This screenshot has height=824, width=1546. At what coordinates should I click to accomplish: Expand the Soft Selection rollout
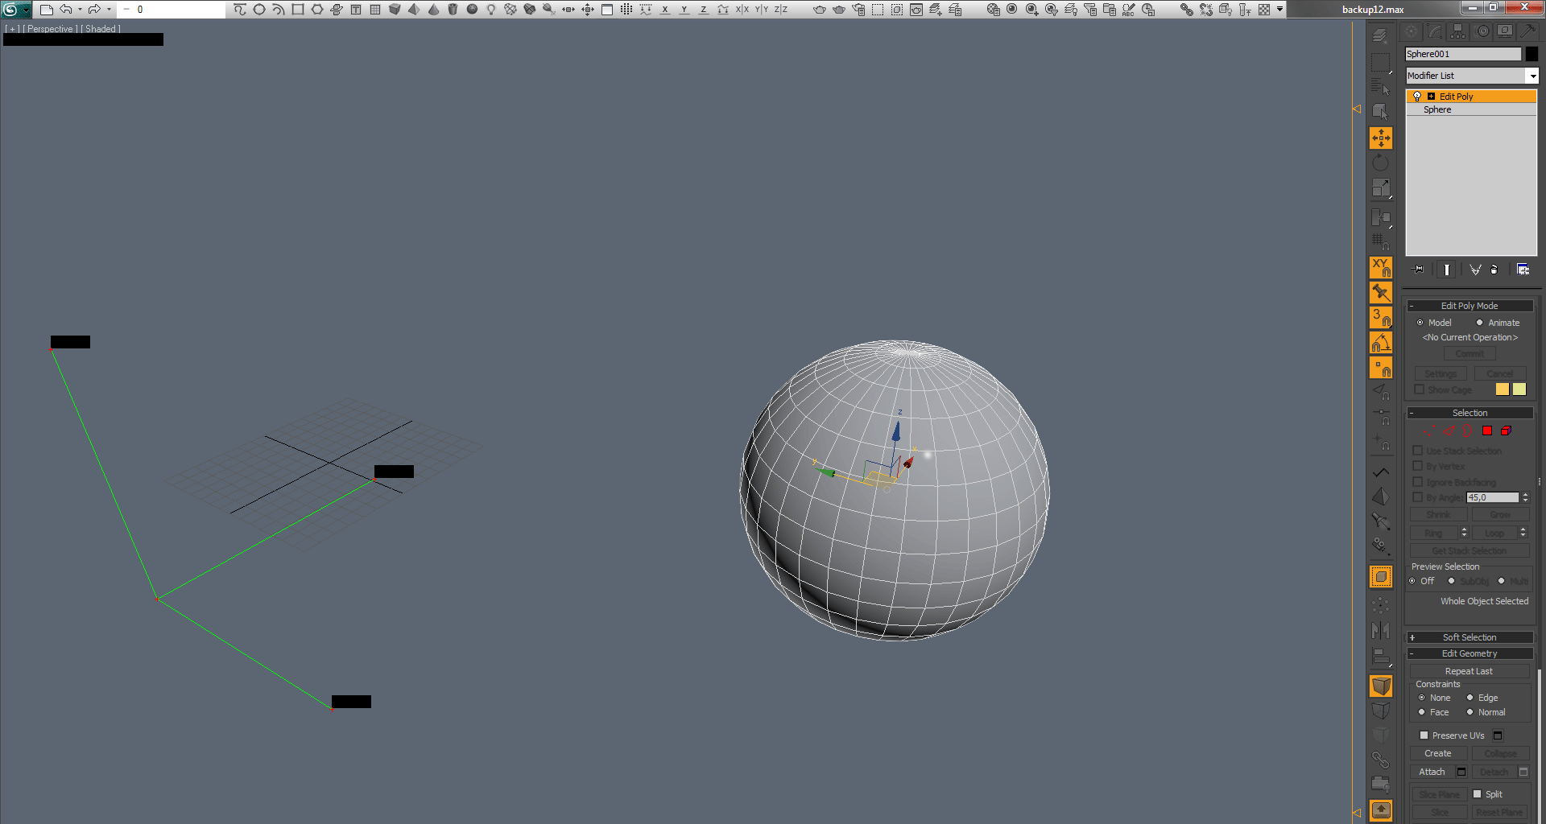(1470, 637)
